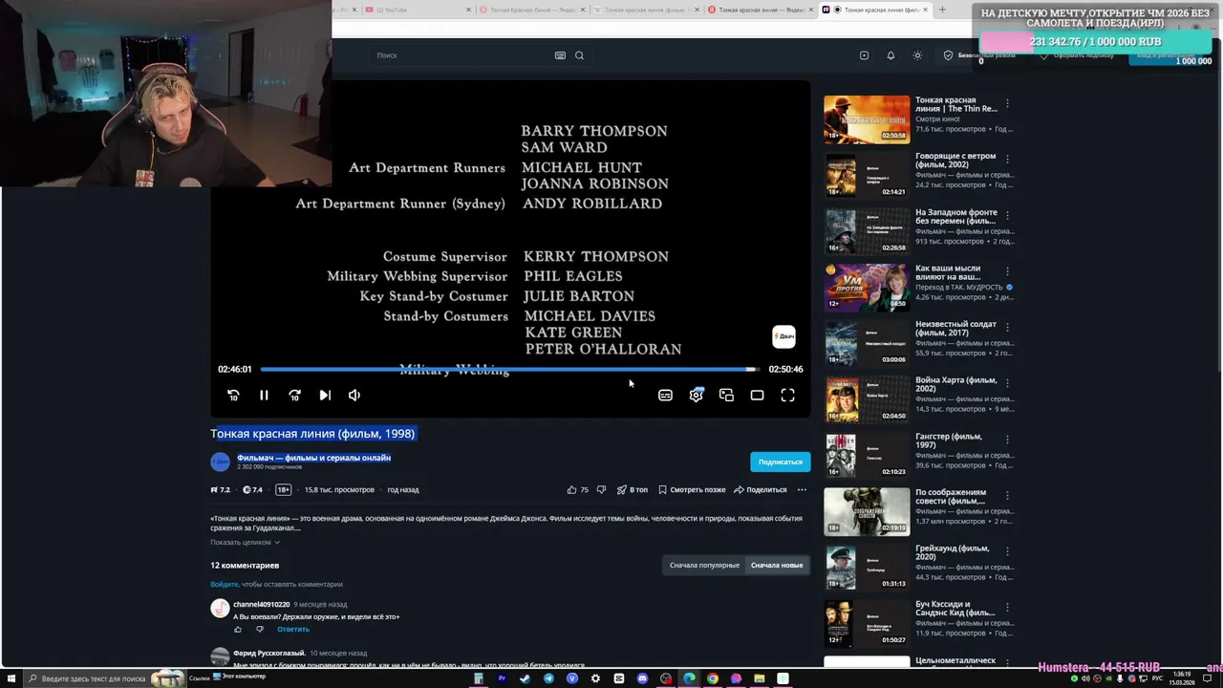Image resolution: width=1223 pixels, height=688 pixels.
Task: Like the channel40910220 comment
Action: coord(238,629)
